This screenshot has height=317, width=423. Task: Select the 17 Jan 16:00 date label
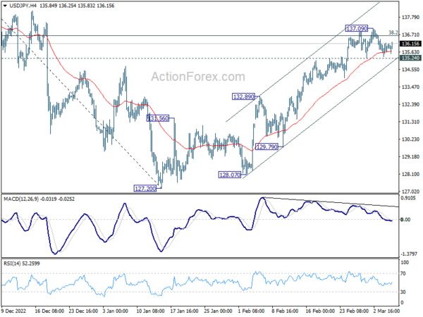coord(185,311)
